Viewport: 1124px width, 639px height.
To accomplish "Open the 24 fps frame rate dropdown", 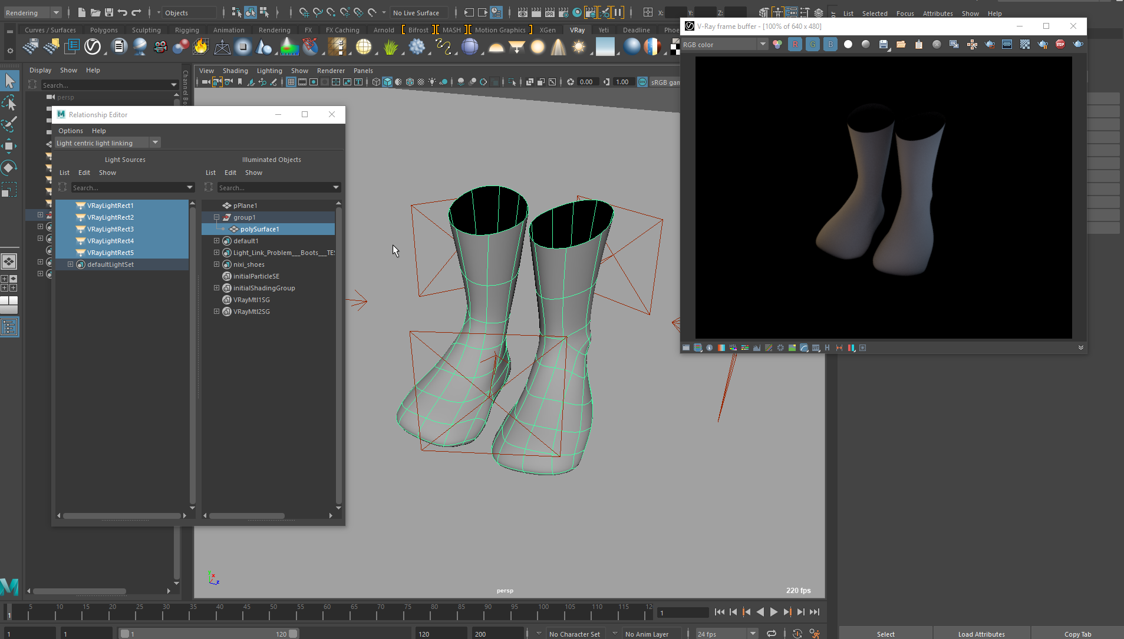I will [x=727, y=634].
